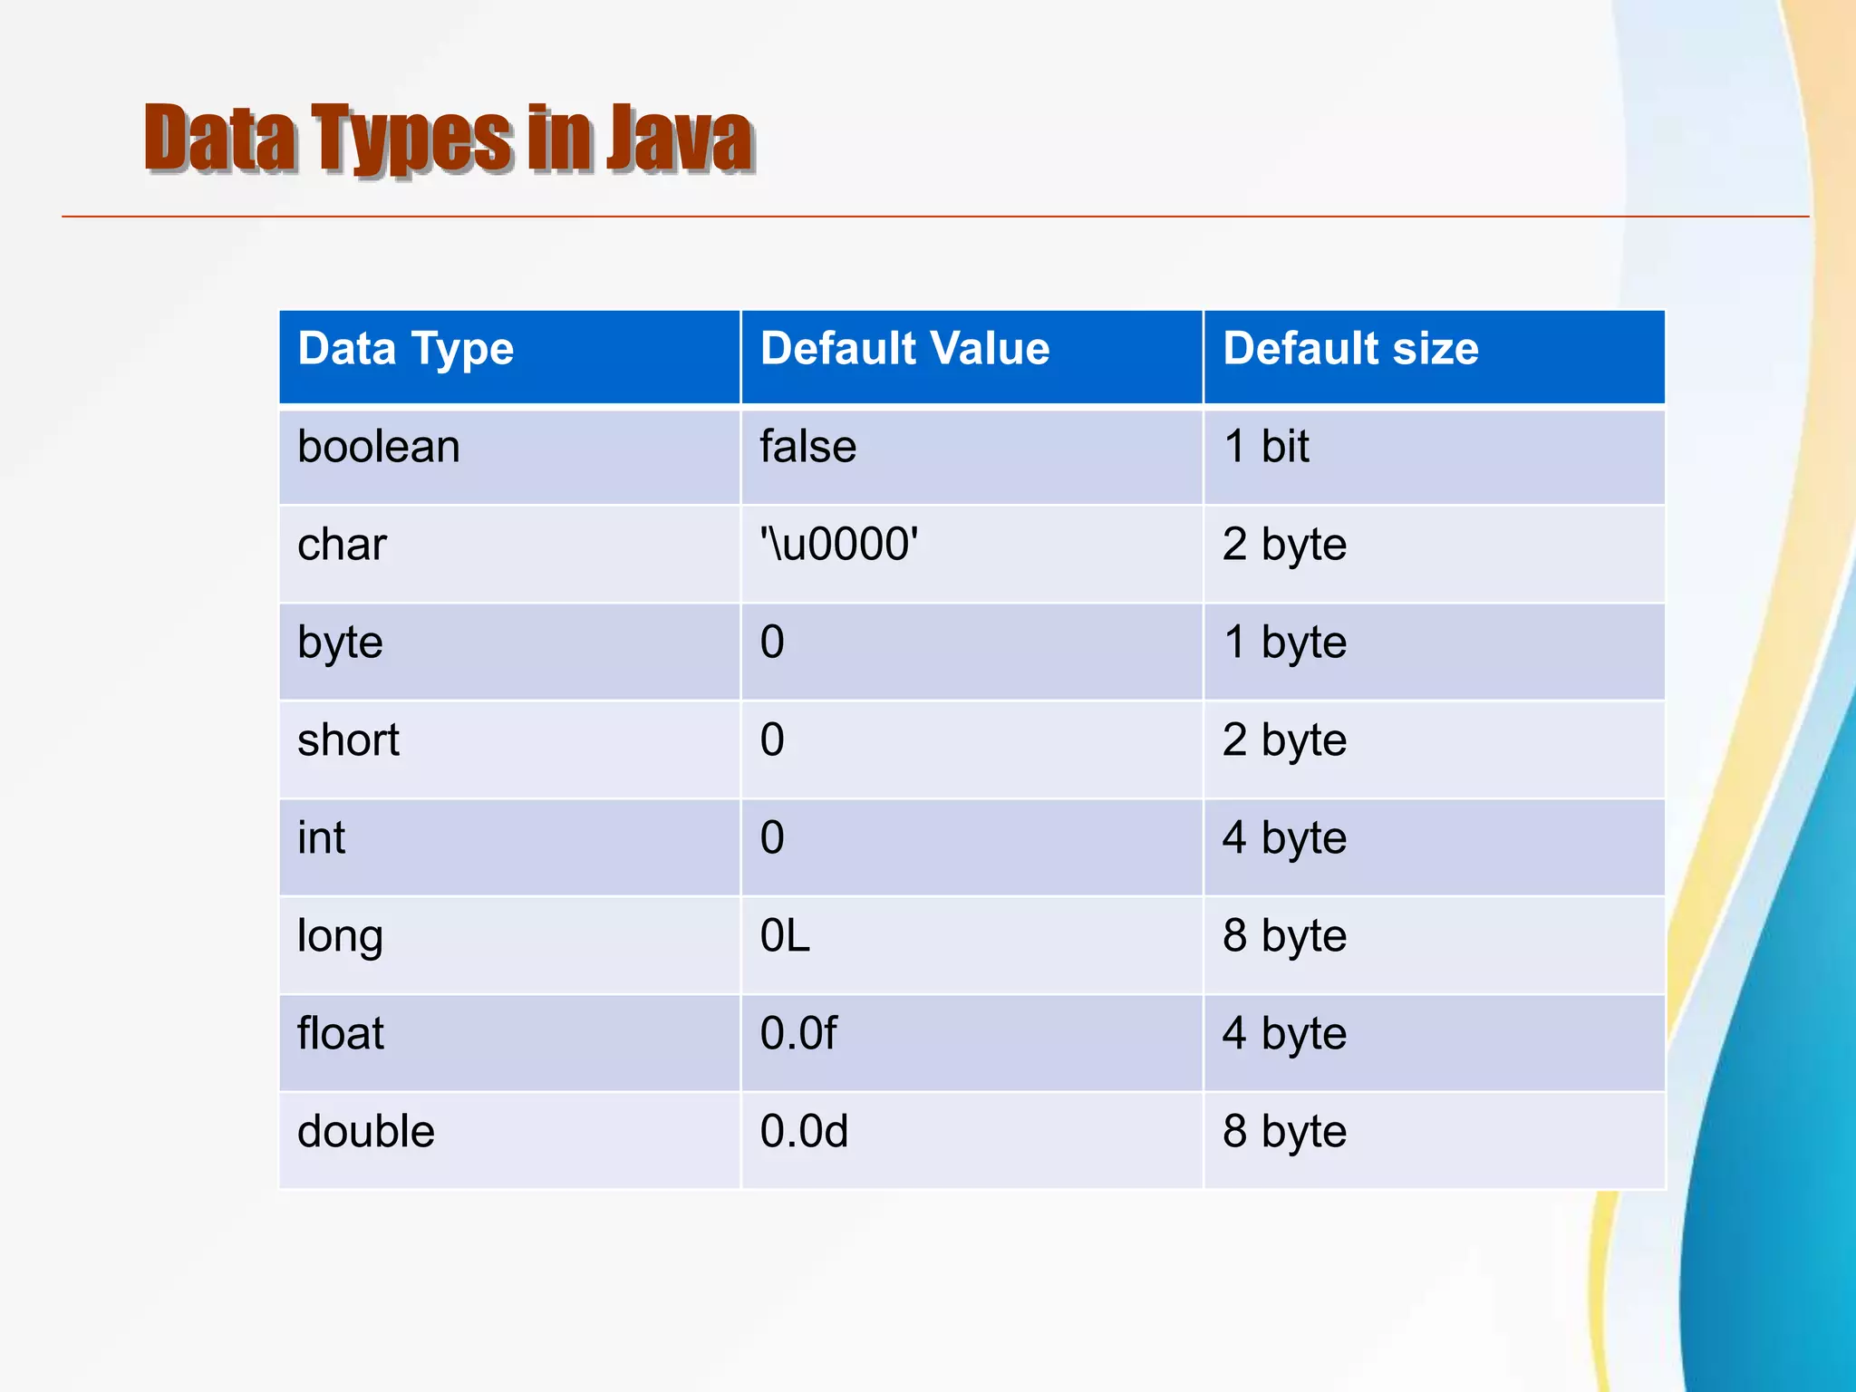
Task: Select the 'float' data type cell
Action: [341, 1034]
